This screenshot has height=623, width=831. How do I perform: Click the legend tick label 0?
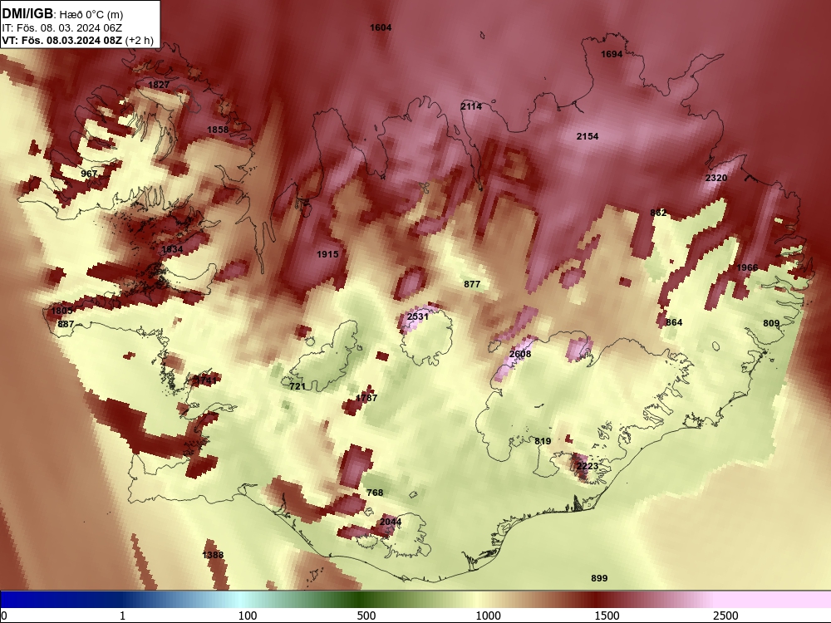click(4, 616)
